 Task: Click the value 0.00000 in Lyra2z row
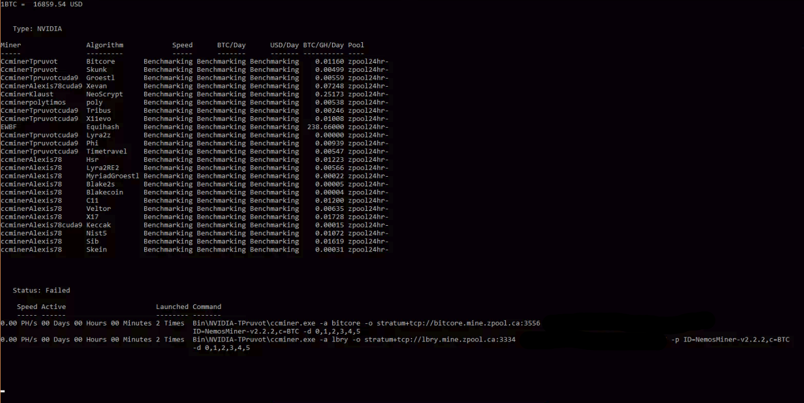pyautogui.click(x=329, y=135)
